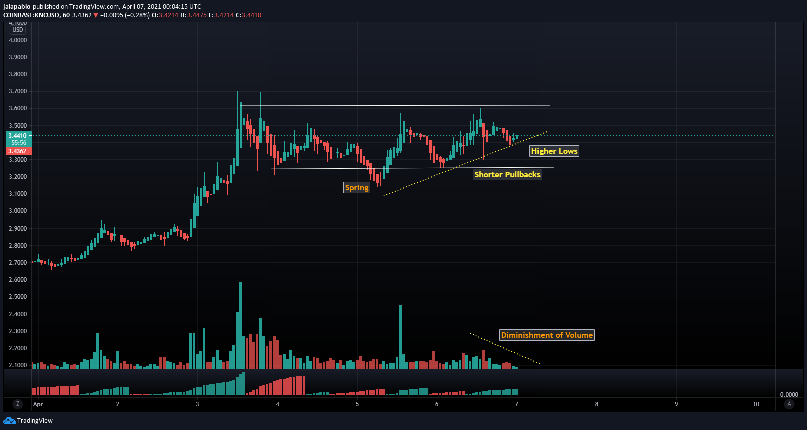Select the Shorter Pullbacks annotation label
The width and height of the screenshot is (807, 430).
click(507, 174)
